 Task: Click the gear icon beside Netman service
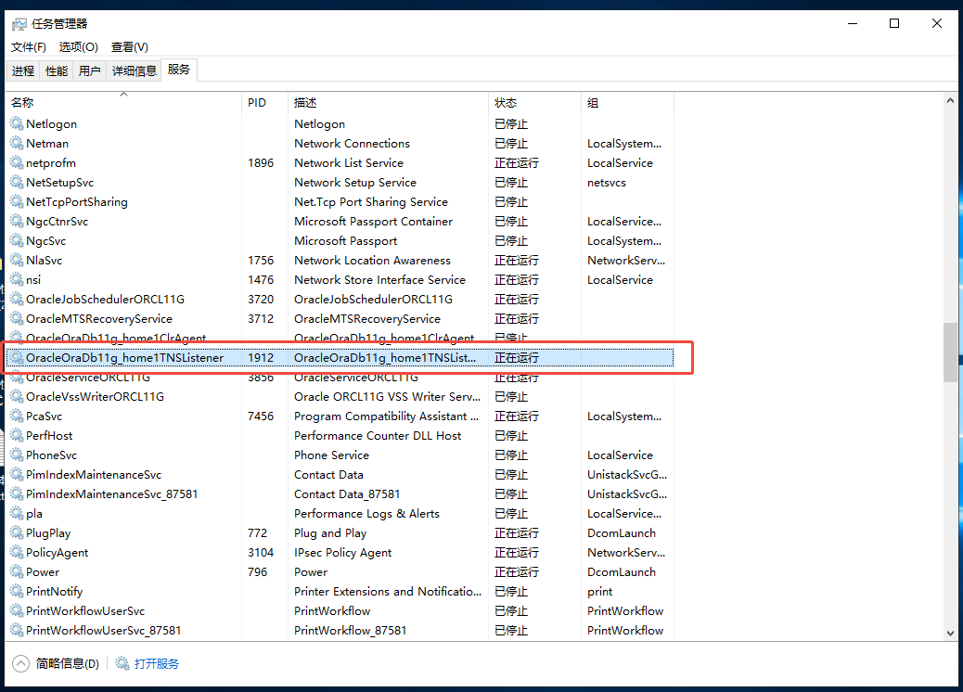click(x=17, y=143)
